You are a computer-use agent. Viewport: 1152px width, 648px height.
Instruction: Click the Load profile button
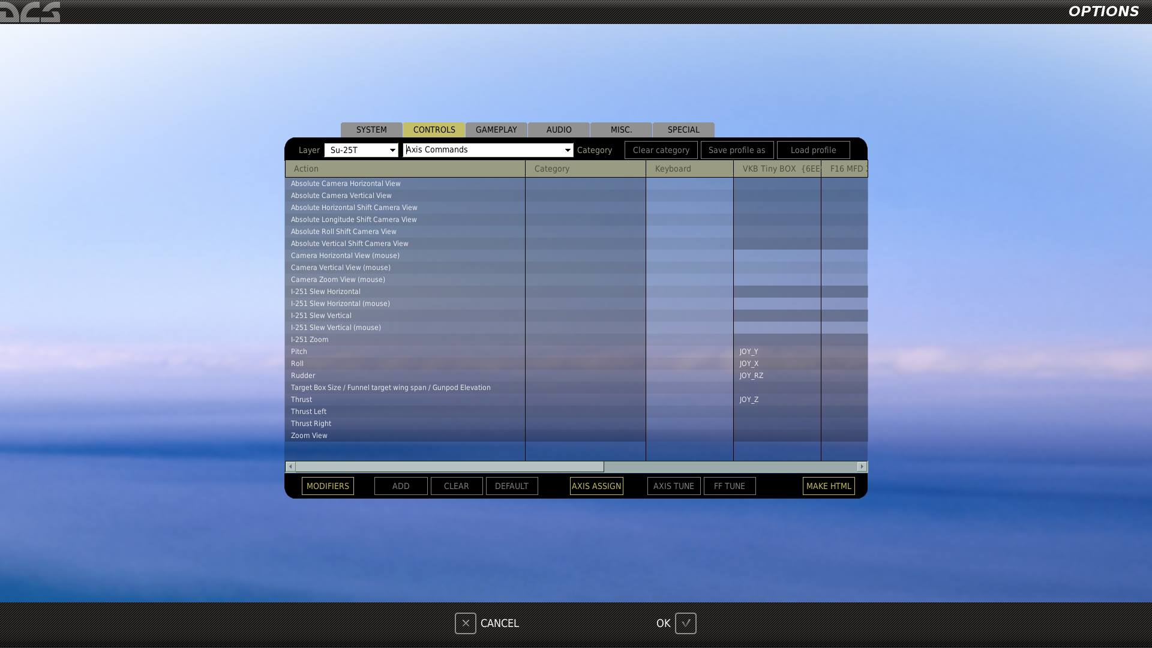pos(813,150)
